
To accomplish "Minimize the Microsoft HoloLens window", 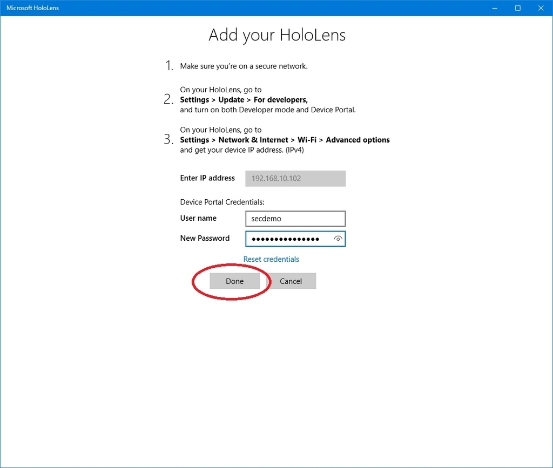I will pyautogui.click(x=495, y=8).
